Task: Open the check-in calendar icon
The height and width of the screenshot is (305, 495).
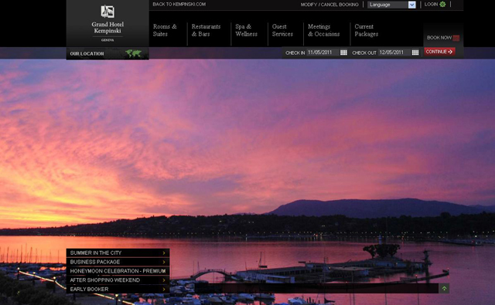Action: click(343, 53)
